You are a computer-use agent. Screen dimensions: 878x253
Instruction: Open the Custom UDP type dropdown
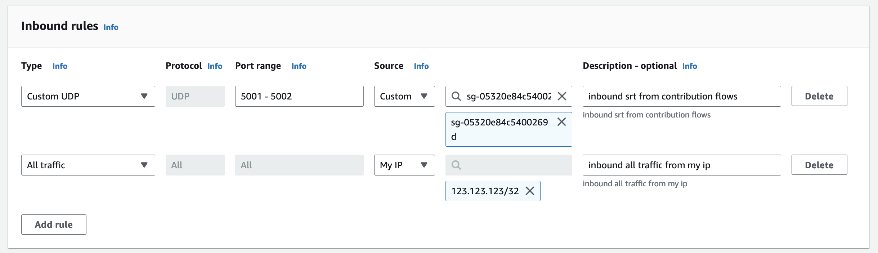pyautogui.click(x=88, y=96)
